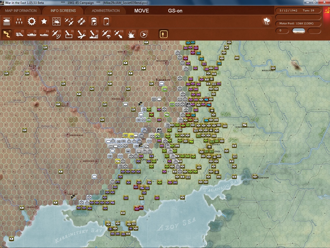Select the F6 bomb unit mode
This screenshot has height=248, width=330.
click(x=69, y=34)
